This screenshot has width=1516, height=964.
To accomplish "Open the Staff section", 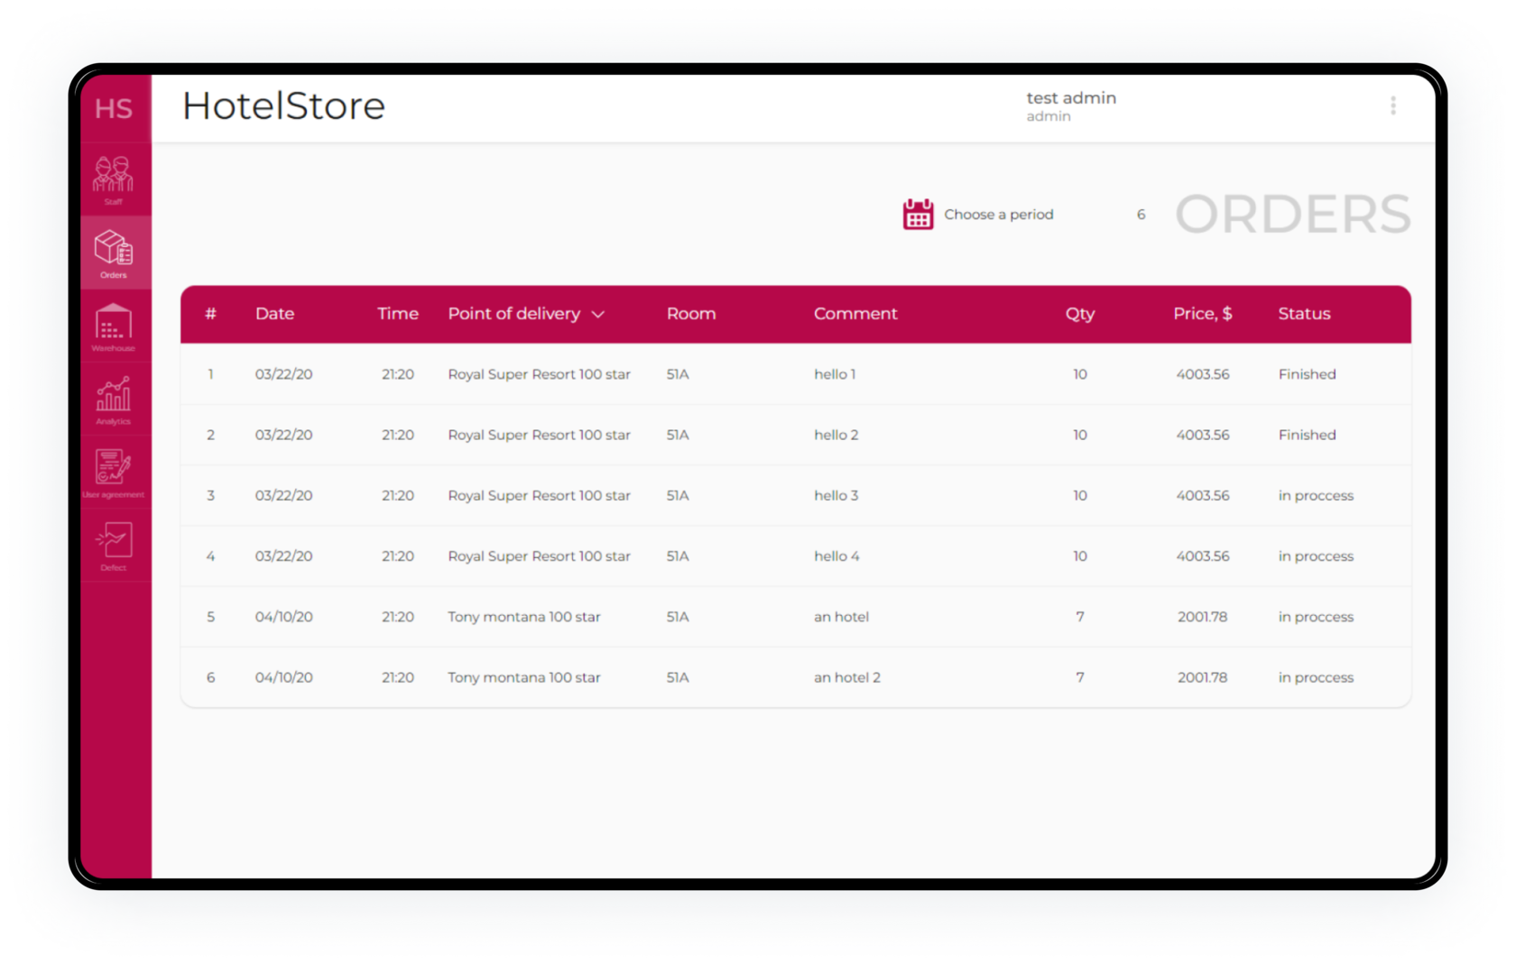I will [x=114, y=179].
